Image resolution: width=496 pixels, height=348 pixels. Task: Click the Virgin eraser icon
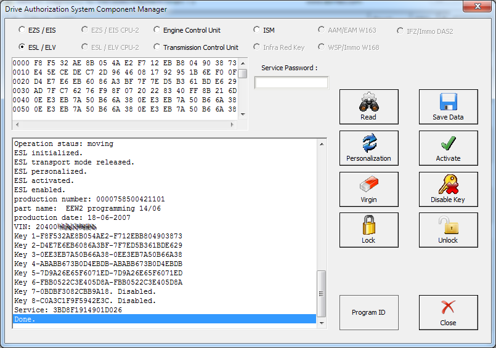tap(369, 184)
